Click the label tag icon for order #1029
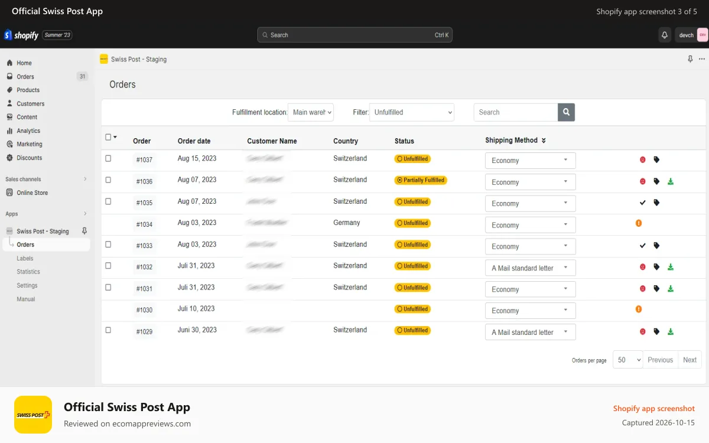The image size is (709, 443). 656,331
